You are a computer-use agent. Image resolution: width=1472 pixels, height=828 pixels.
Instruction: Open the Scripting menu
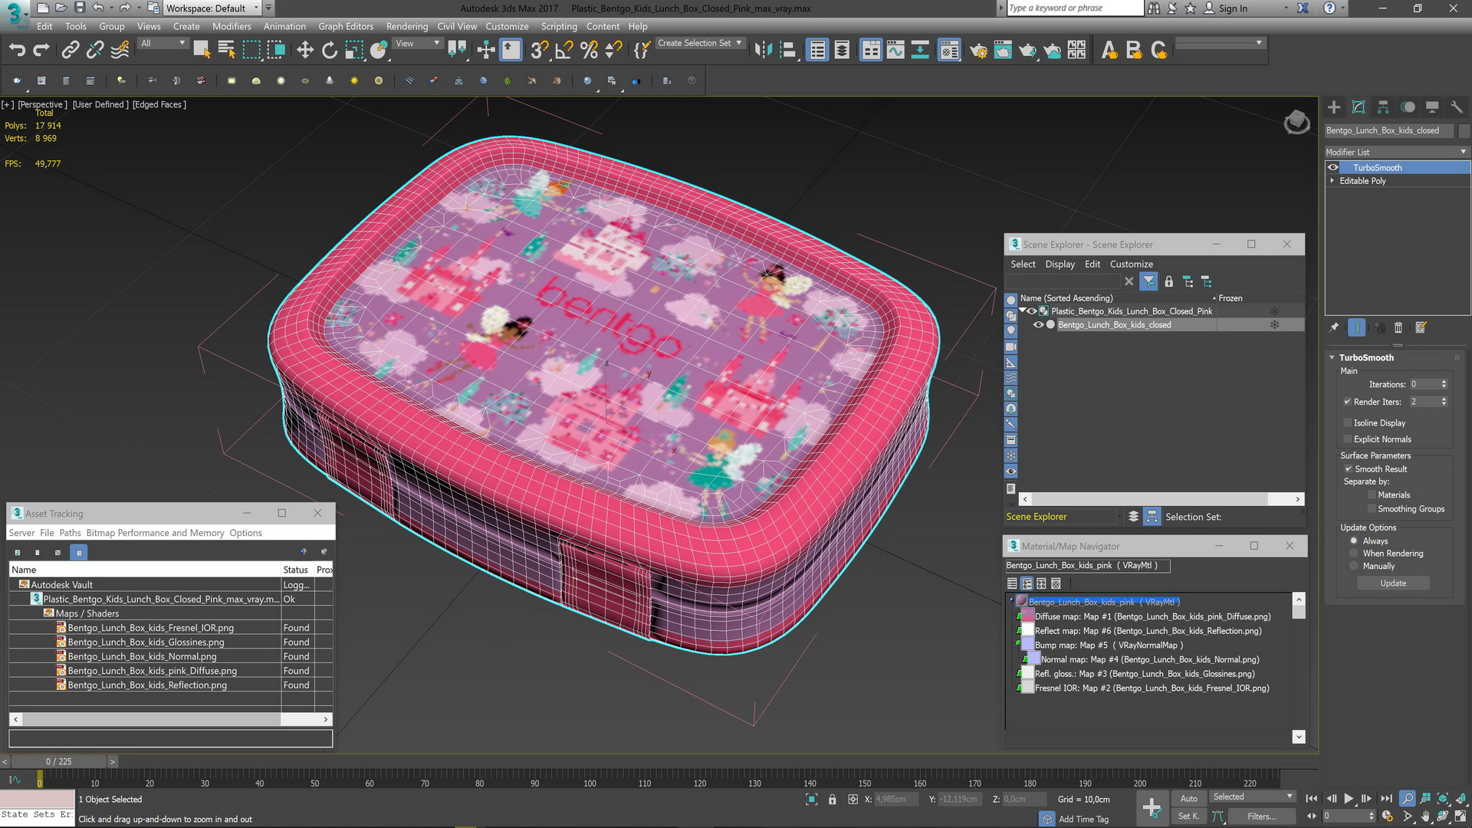pos(559,26)
